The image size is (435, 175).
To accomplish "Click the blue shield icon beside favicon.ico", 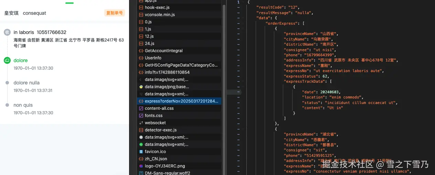I will [141, 151].
